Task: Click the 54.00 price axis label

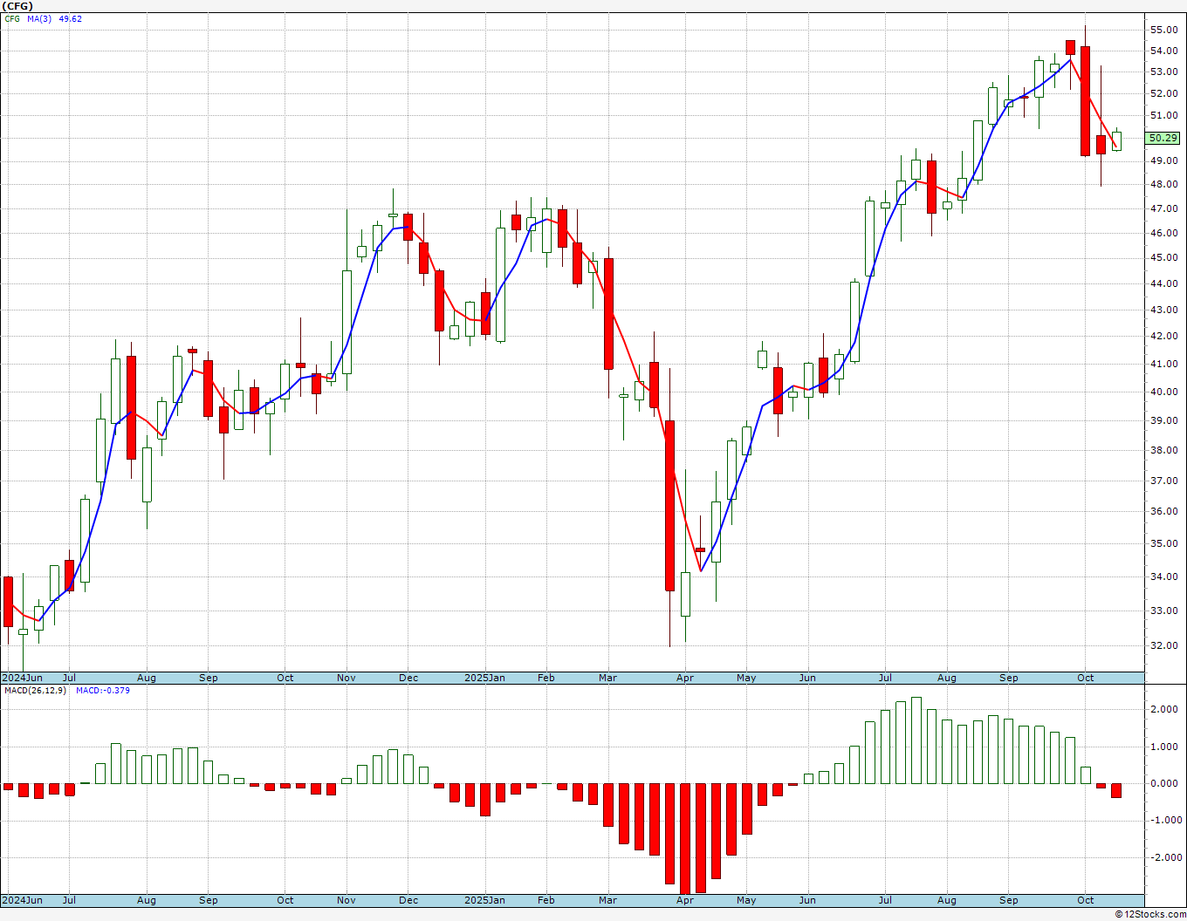Action: [x=1164, y=51]
